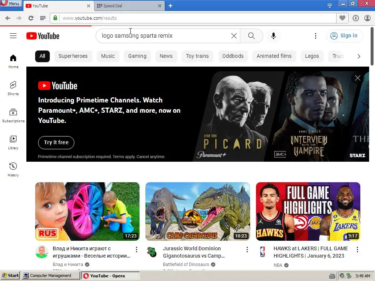Click the Sign in button
Viewport: 375px width, 281px height.
coord(344,36)
